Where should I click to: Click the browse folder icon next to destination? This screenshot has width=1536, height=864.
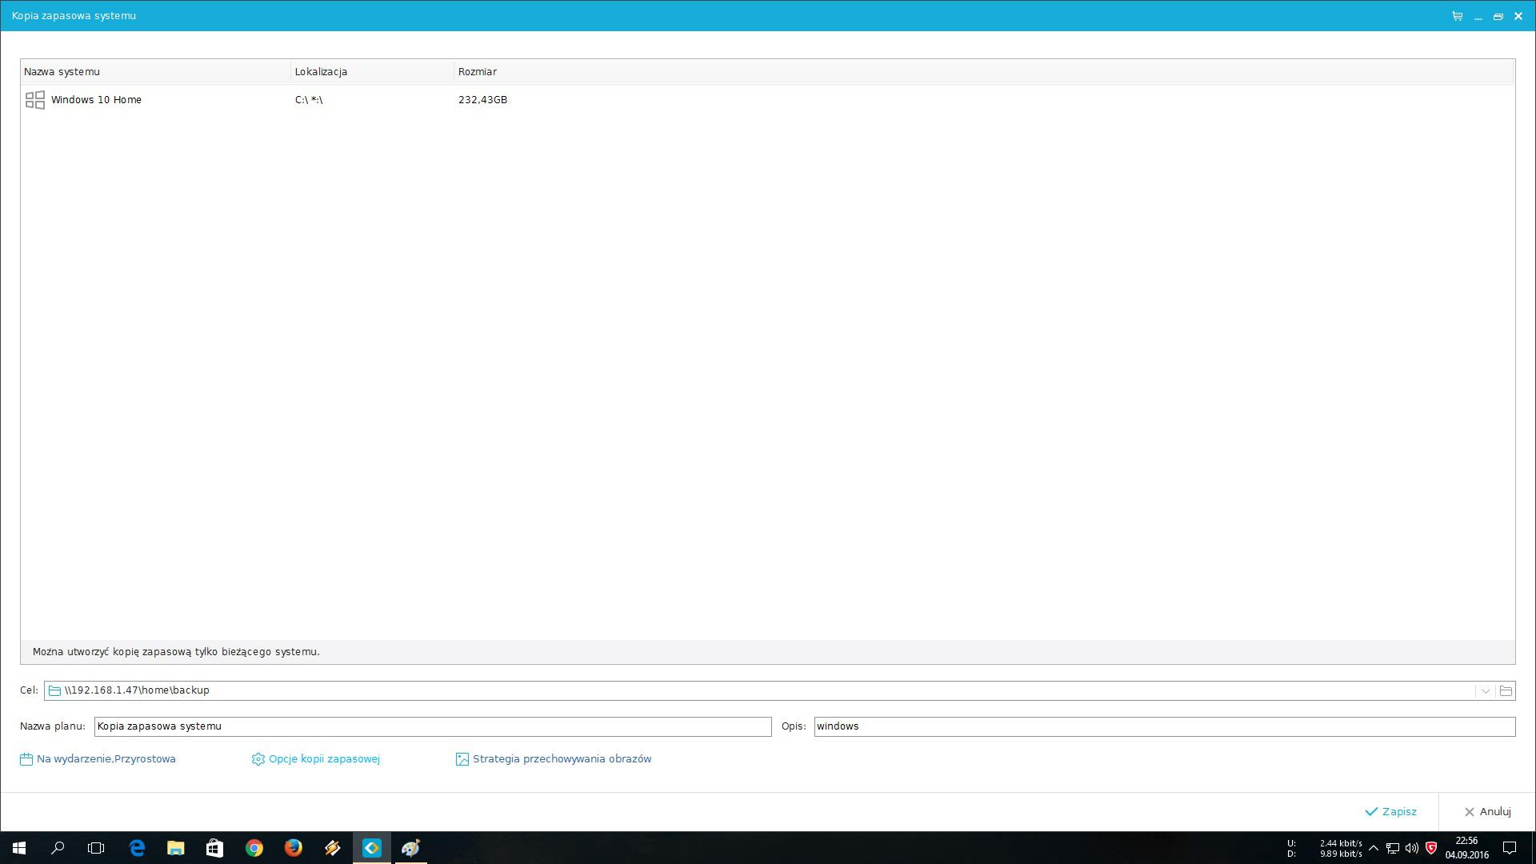point(1506,690)
